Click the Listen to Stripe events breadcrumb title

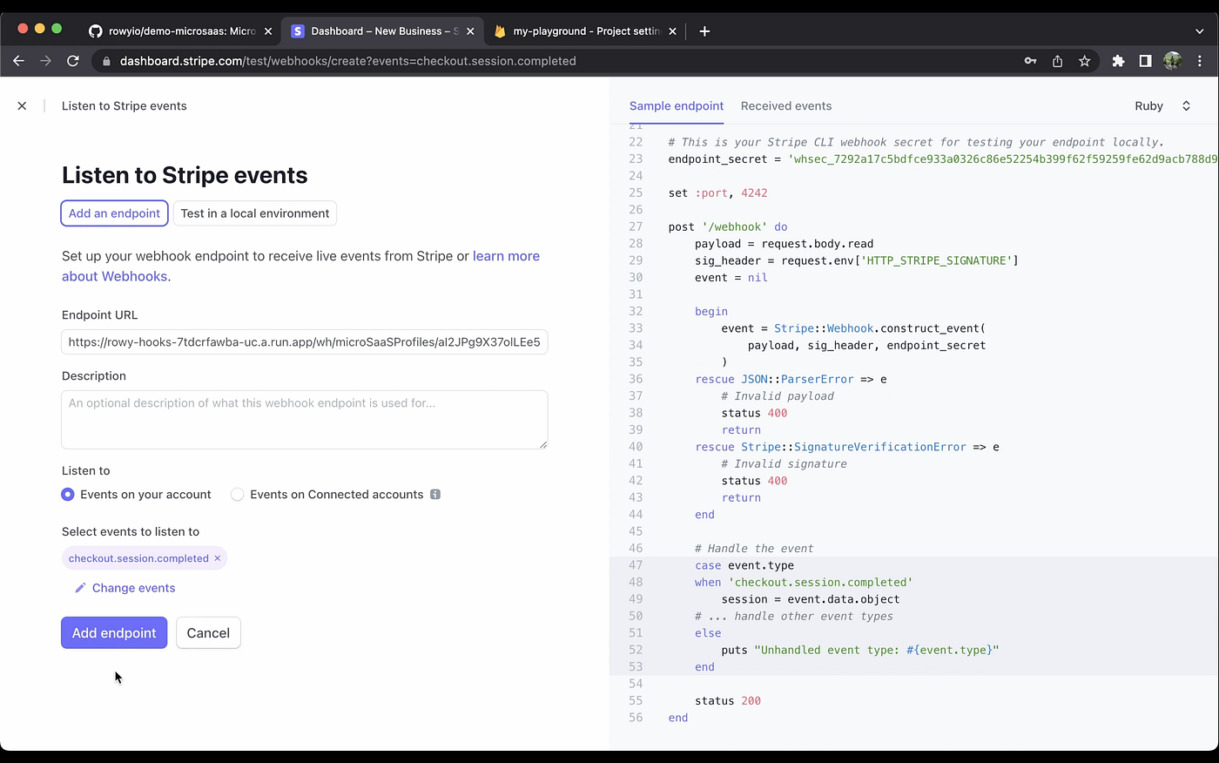pyautogui.click(x=125, y=106)
